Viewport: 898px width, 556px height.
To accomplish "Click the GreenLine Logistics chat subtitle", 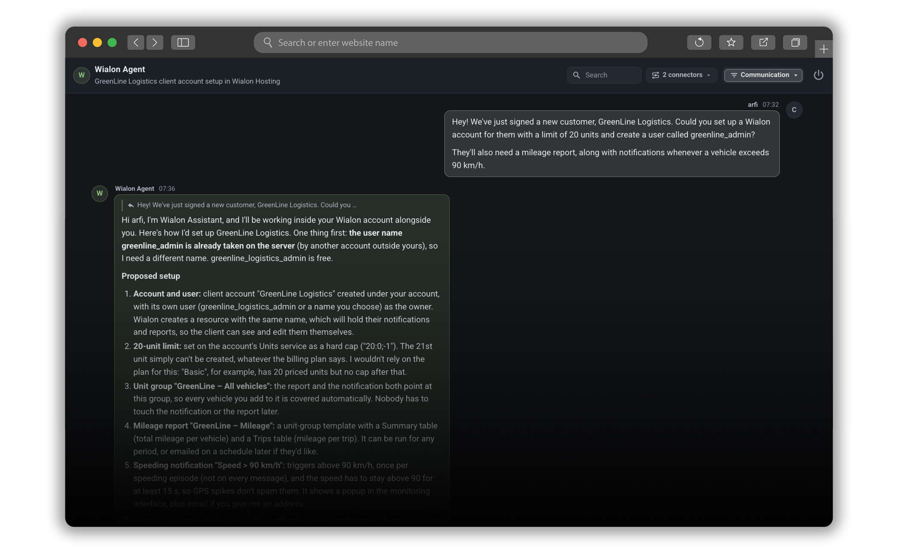I will click(187, 81).
